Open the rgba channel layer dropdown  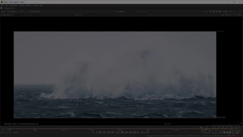click(x=3, y=11)
